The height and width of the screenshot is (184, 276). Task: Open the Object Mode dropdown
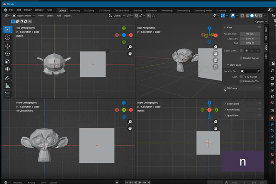[x=23, y=16]
